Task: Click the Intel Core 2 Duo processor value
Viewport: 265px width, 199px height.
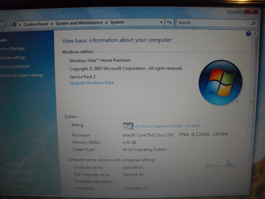Action: 175,135
